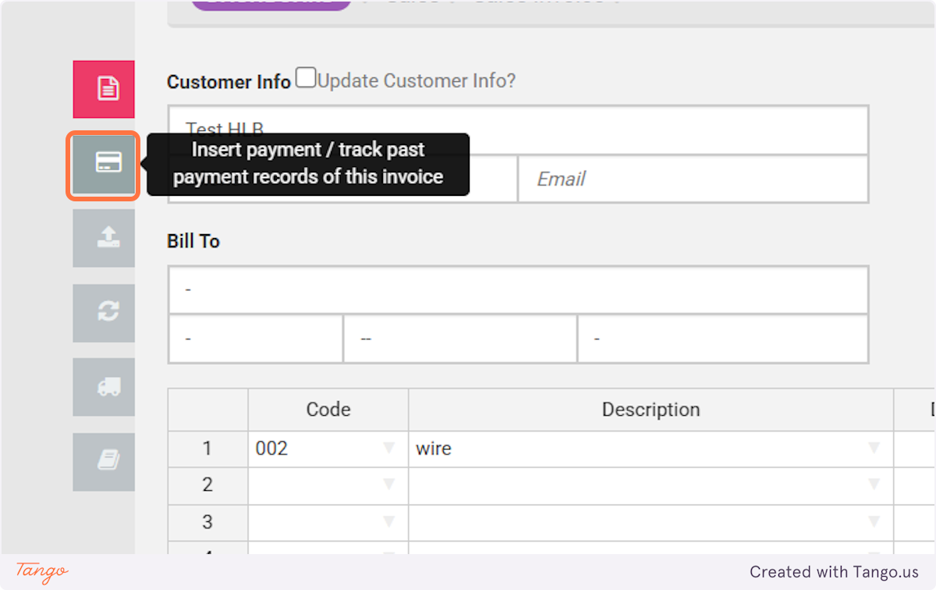Open Description dropdown arrow in row 2
This screenshot has height=590, width=936.
[874, 485]
